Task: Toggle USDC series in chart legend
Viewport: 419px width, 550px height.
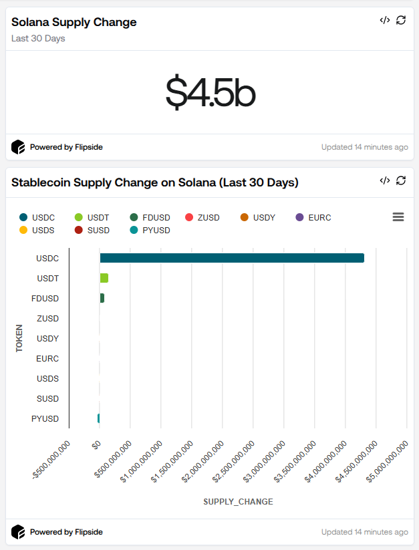Action: click(39, 218)
